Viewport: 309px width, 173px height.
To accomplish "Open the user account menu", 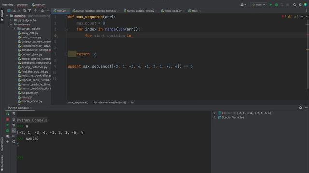I will coord(243,5).
